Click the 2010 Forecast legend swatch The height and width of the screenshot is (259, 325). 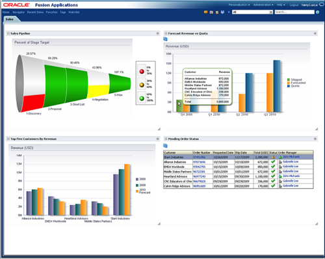tap(137, 191)
